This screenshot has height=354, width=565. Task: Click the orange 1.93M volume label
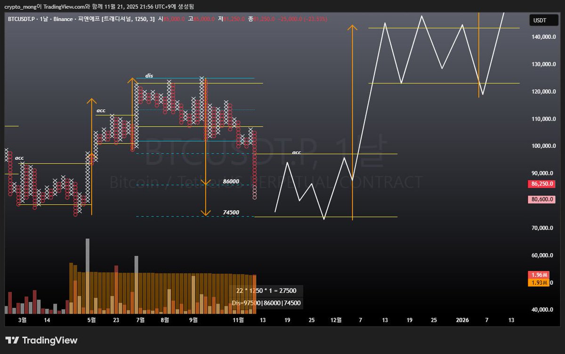pos(539,282)
